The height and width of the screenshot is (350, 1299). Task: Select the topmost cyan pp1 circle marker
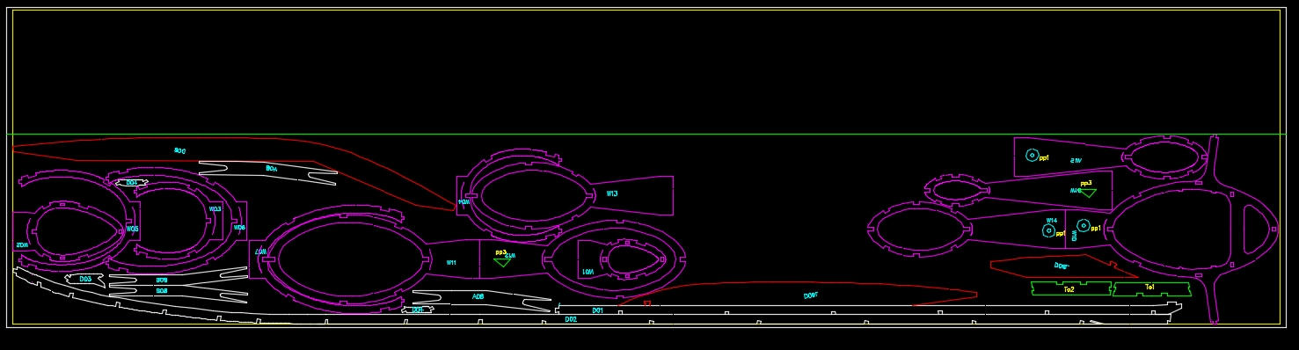(1033, 156)
